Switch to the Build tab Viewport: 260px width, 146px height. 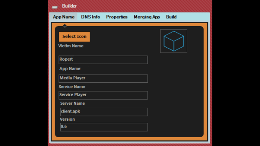pyautogui.click(x=171, y=17)
